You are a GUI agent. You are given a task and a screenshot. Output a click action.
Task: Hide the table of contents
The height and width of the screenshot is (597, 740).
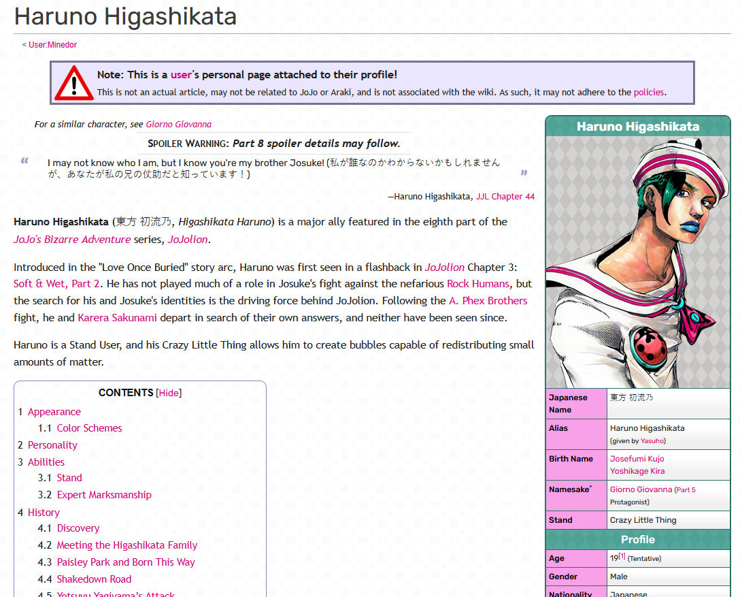coord(169,393)
